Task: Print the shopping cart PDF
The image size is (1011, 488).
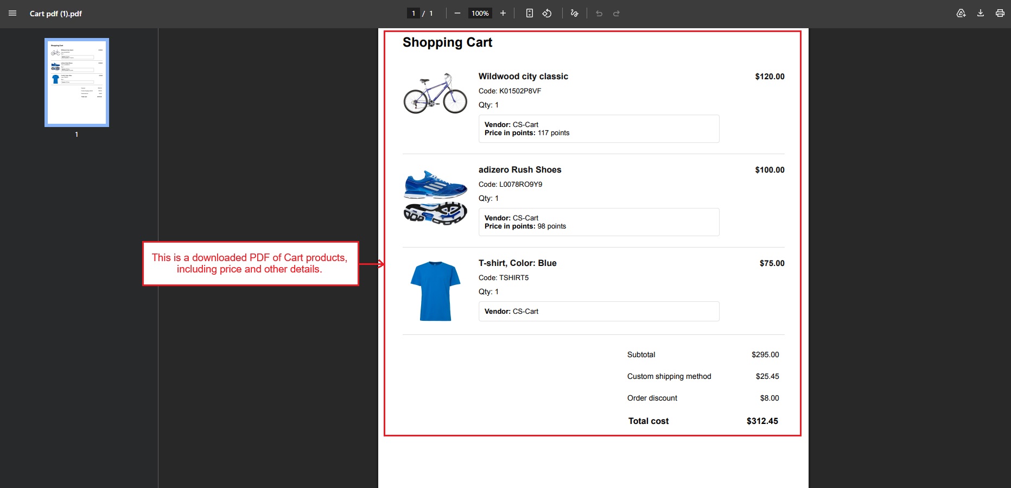Action: point(1000,14)
